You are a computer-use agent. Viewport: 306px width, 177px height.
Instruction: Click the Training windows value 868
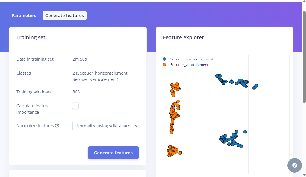click(x=76, y=92)
